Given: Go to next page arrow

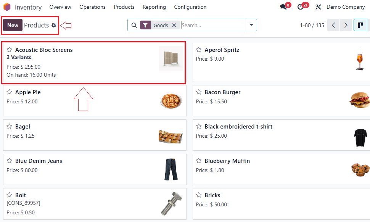Looking at the screenshot, I should pyautogui.click(x=346, y=25).
